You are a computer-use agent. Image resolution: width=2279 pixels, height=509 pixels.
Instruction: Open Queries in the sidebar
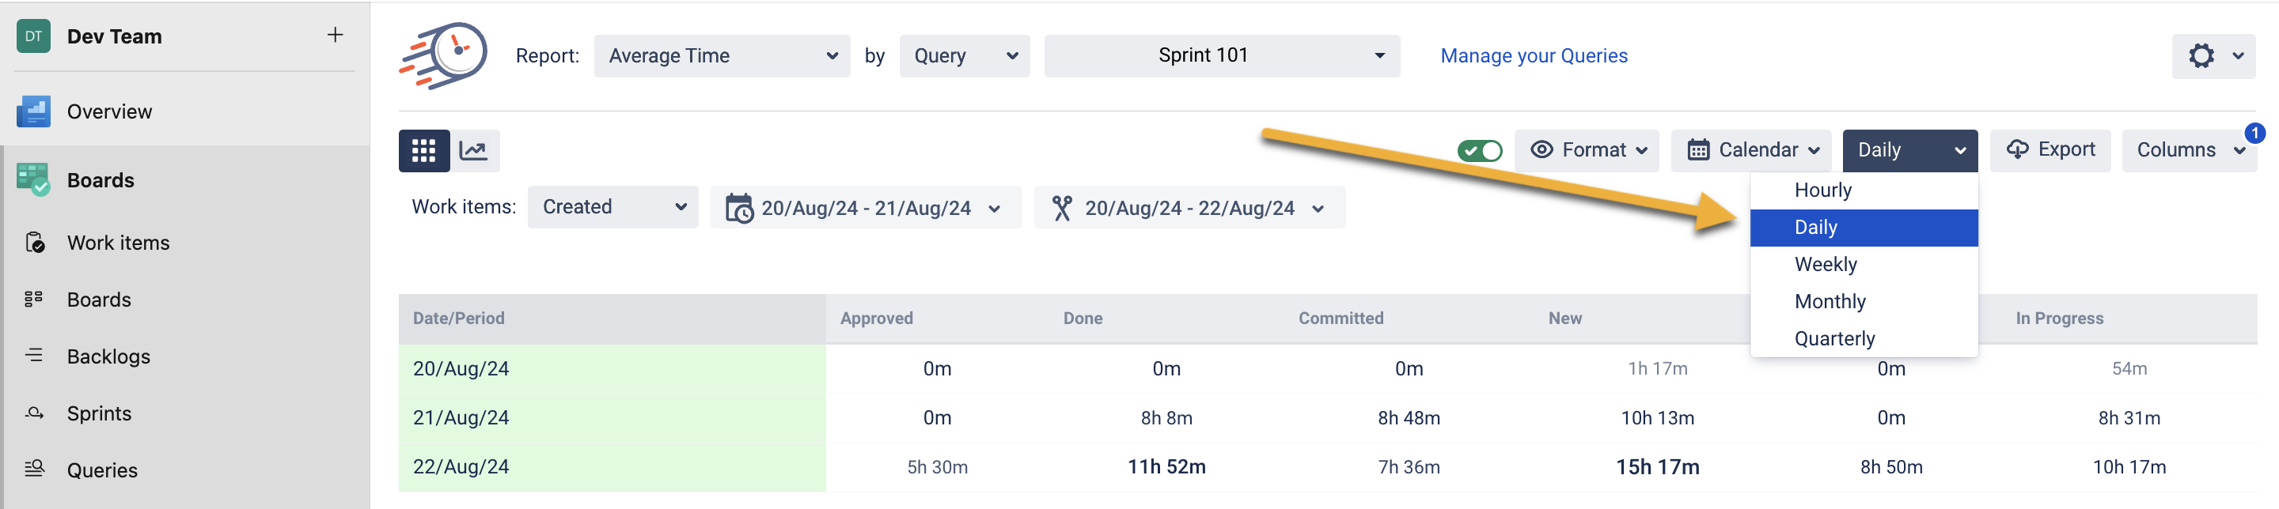tap(102, 470)
